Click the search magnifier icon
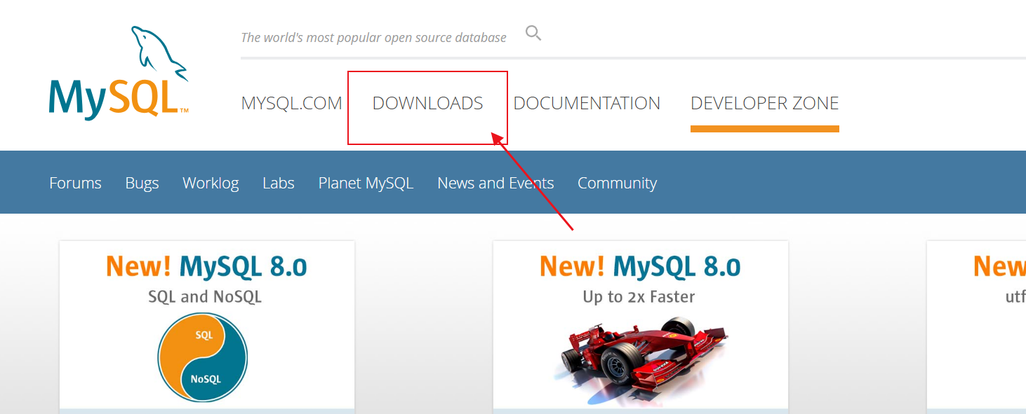This screenshot has height=414, width=1026. pos(533,33)
